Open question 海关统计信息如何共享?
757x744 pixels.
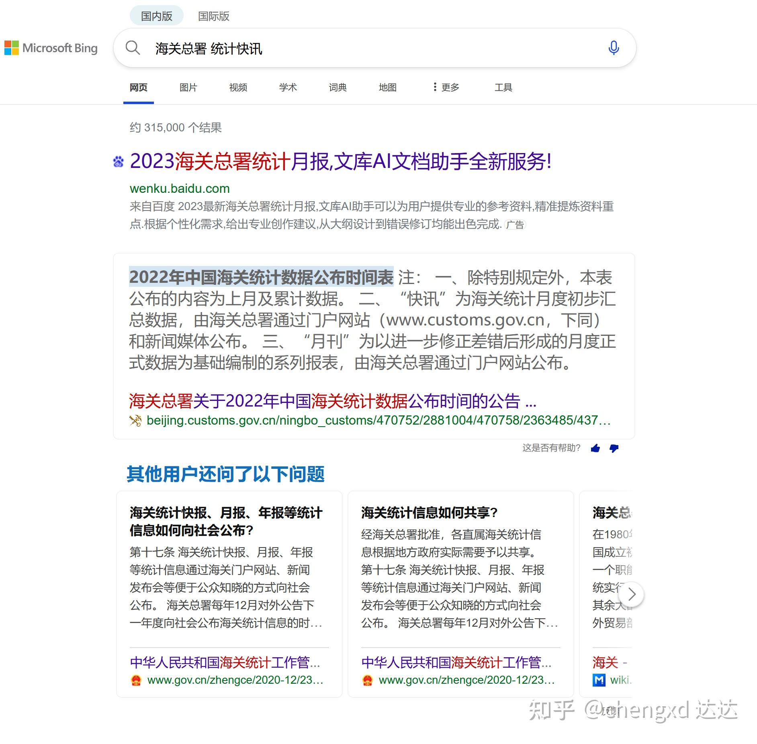pos(430,513)
